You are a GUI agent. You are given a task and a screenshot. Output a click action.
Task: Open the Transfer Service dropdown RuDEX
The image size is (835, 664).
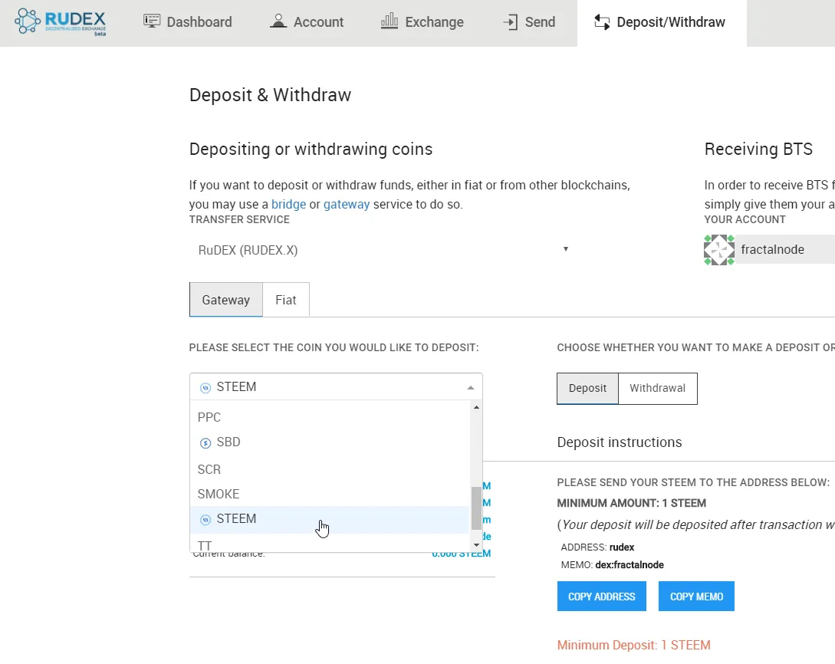tap(381, 250)
